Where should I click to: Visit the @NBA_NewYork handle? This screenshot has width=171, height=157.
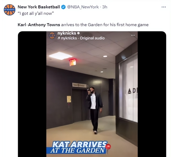click(x=83, y=7)
